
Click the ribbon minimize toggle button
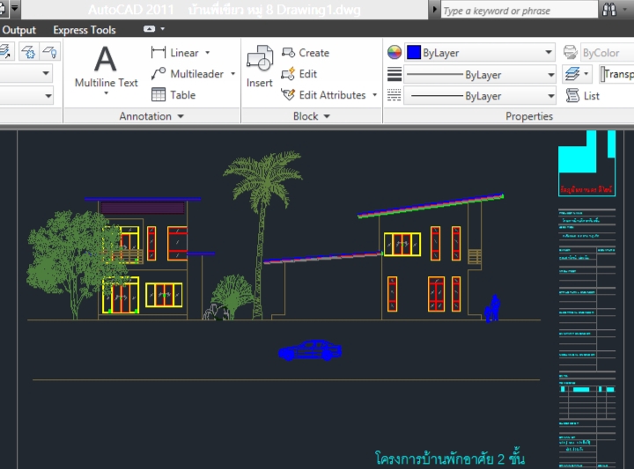coord(149,29)
